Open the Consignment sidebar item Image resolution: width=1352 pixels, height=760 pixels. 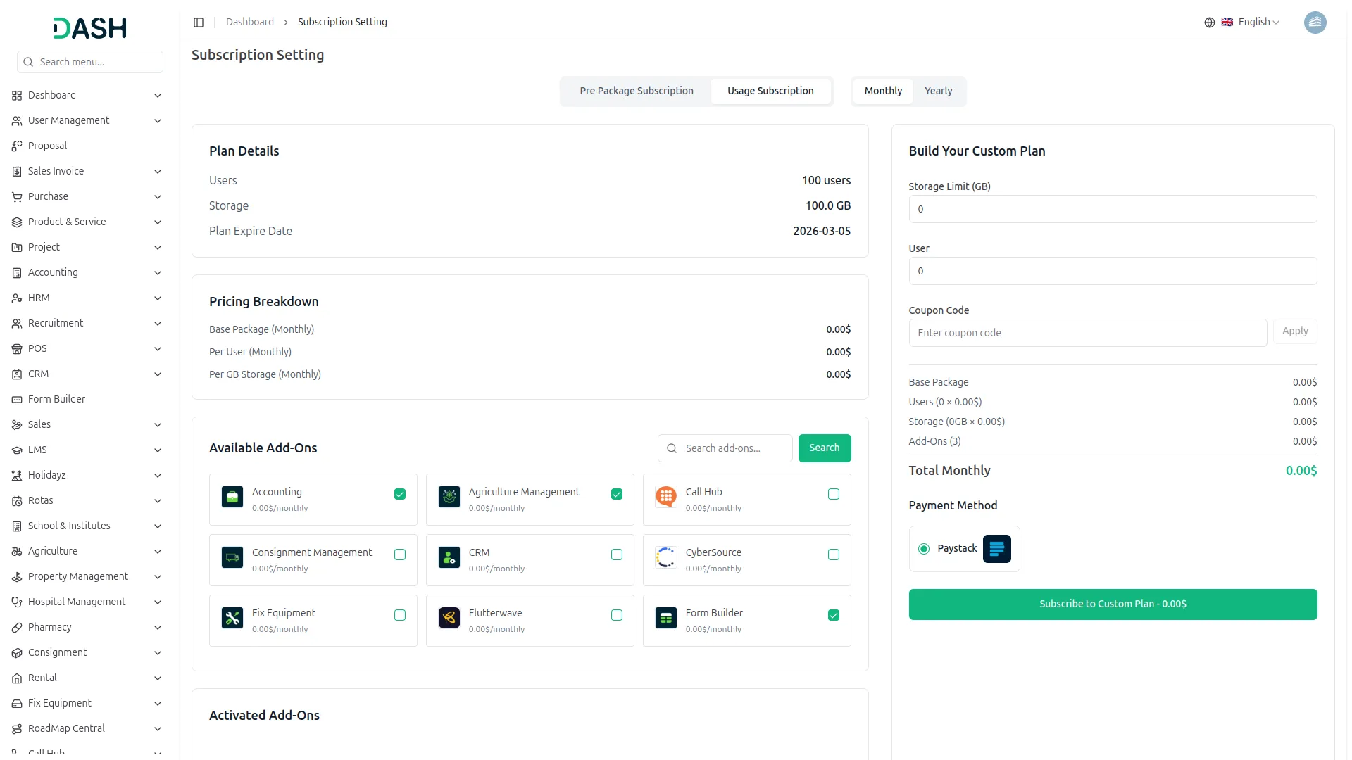(87, 653)
